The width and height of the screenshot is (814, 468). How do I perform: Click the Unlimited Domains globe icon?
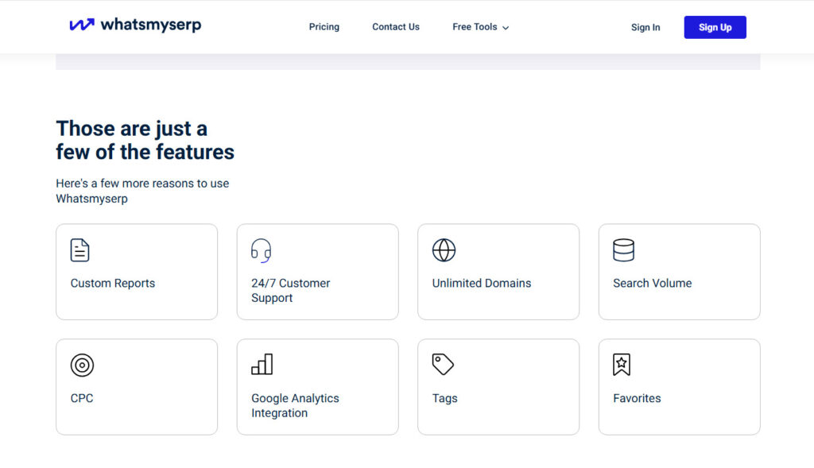click(443, 249)
